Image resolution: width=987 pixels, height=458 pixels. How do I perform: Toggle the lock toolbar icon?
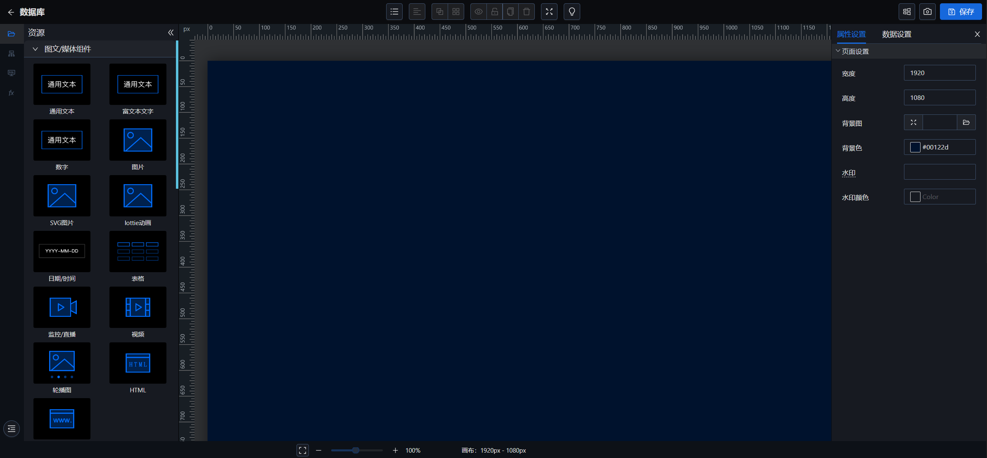point(494,12)
